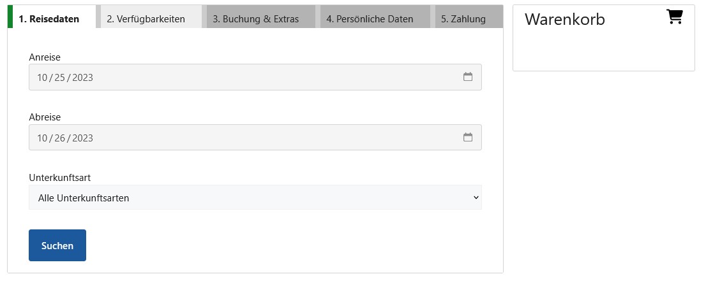This screenshot has height=281, width=706.
Task: Click the Anreise field label
Action: [45, 57]
